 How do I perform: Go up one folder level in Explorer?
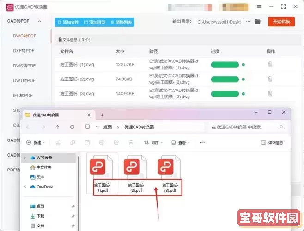pos(57,127)
